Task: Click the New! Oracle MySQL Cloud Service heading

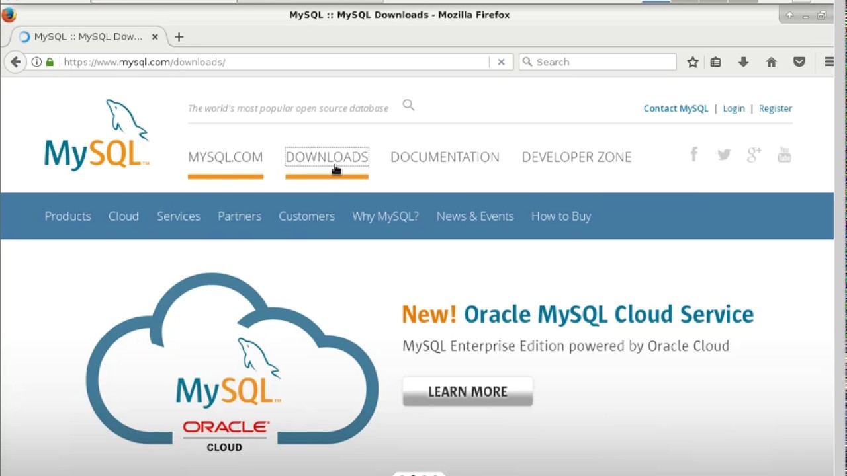Action: 578,314
